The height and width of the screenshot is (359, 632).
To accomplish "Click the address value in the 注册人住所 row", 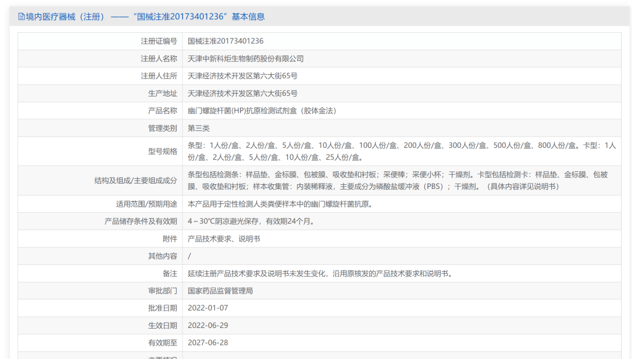I will point(242,76).
